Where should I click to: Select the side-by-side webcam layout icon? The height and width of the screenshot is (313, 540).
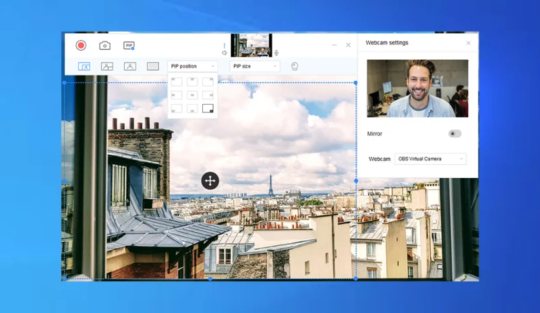107,66
